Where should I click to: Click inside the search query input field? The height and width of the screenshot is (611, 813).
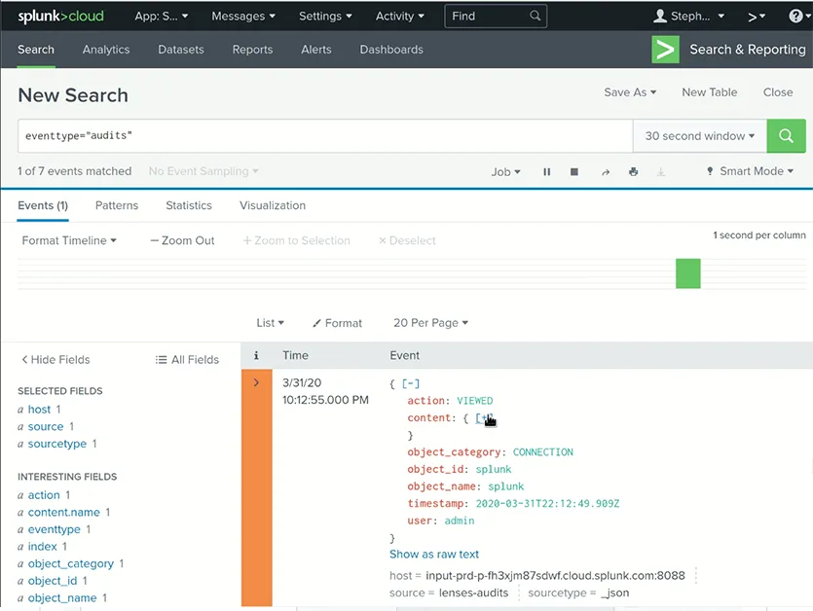pos(292,135)
